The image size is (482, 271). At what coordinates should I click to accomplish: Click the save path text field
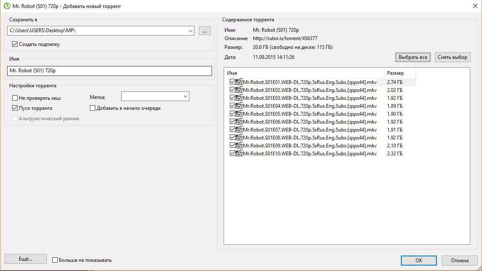click(97, 30)
